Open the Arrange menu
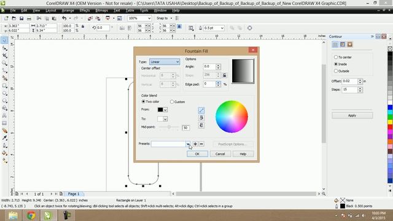 click(68, 10)
